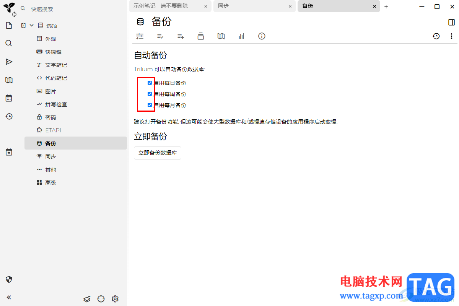This screenshot has height=306, width=459.
Task: Maximize the Trilium window
Action: coord(437,7)
